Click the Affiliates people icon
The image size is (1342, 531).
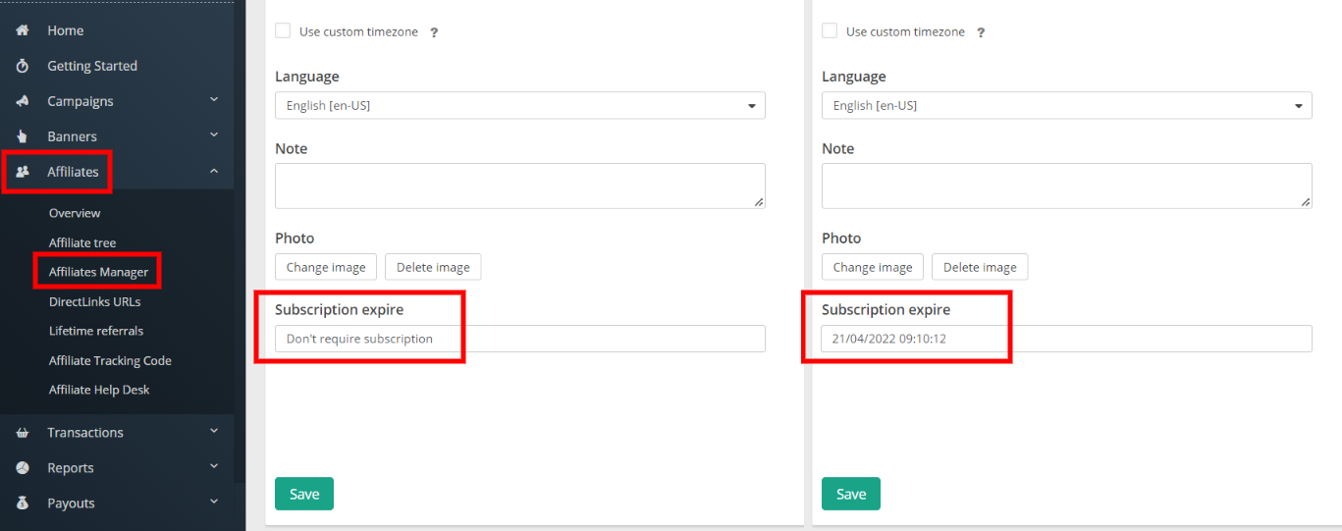click(x=23, y=172)
